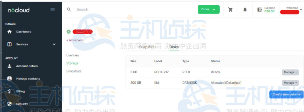
Task: Click the Account details person icon
Action: pos(9,66)
